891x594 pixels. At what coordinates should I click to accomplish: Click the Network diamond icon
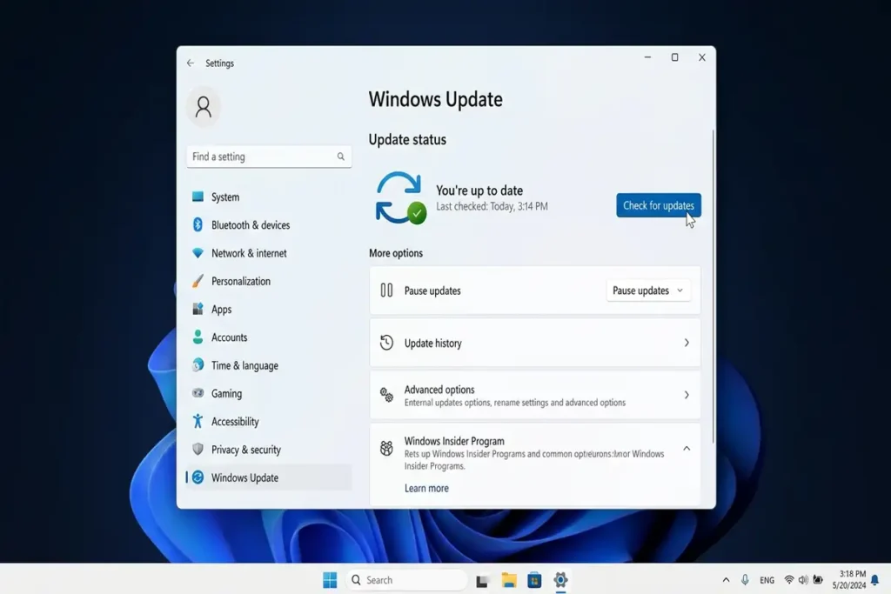pos(198,253)
